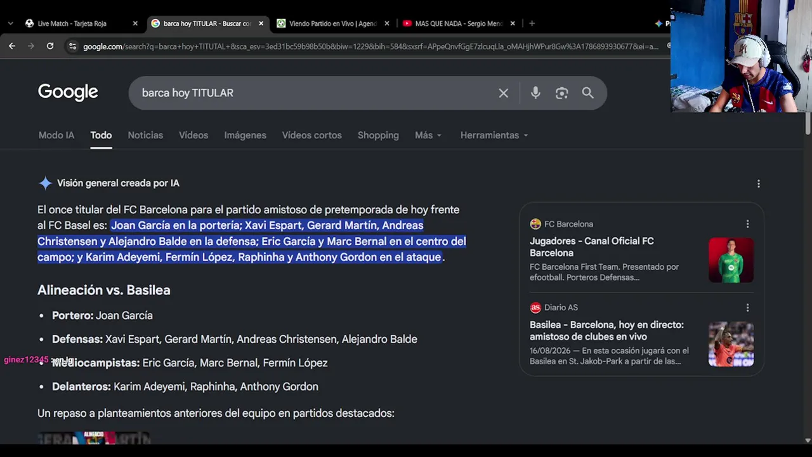
Task: Close the MAS QUE NADA tab
Action: [513, 23]
